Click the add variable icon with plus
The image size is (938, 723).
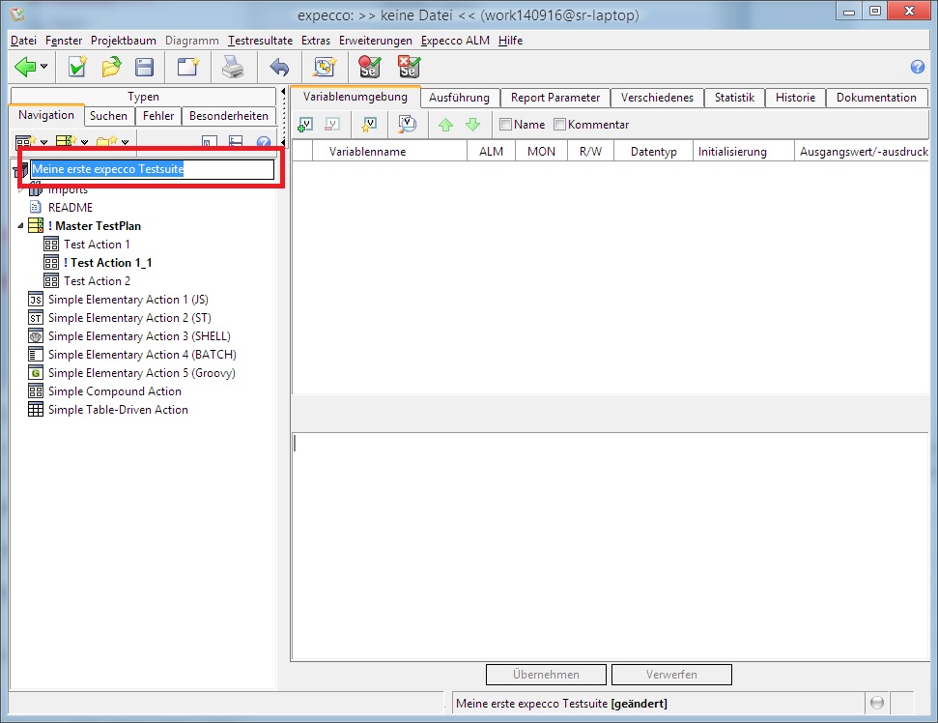(x=305, y=124)
